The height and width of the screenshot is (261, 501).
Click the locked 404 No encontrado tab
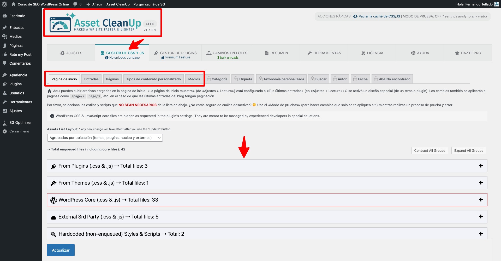coord(392,79)
